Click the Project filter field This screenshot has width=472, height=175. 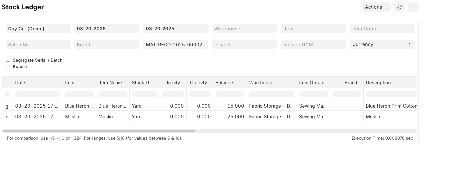coord(244,45)
